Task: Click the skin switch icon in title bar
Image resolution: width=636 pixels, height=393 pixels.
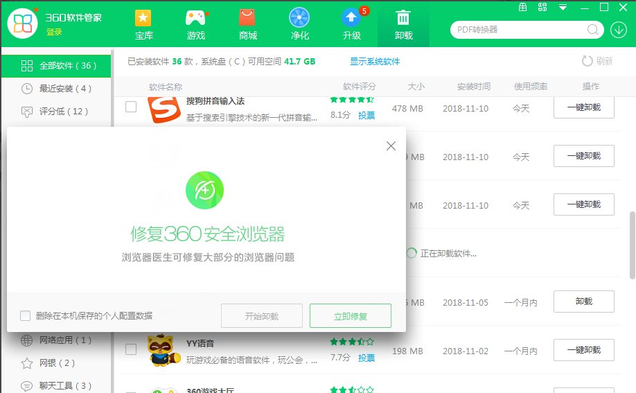Action: pyautogui.click(x=542, y=8)
